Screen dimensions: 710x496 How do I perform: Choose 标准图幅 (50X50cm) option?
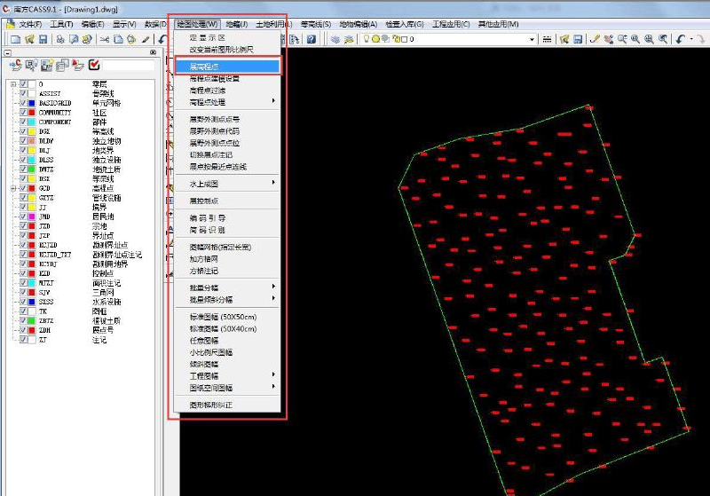coord(223,317)
